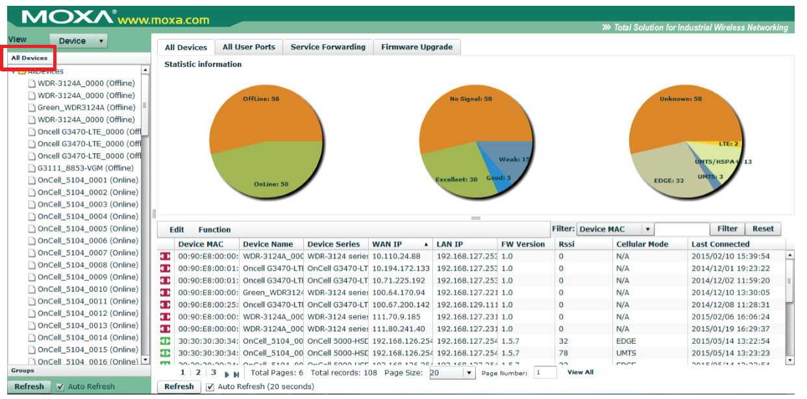The height and width of the screenshot is (399, 807).
Task: Click the Refresh button below the device table
Action: point(179,387)
